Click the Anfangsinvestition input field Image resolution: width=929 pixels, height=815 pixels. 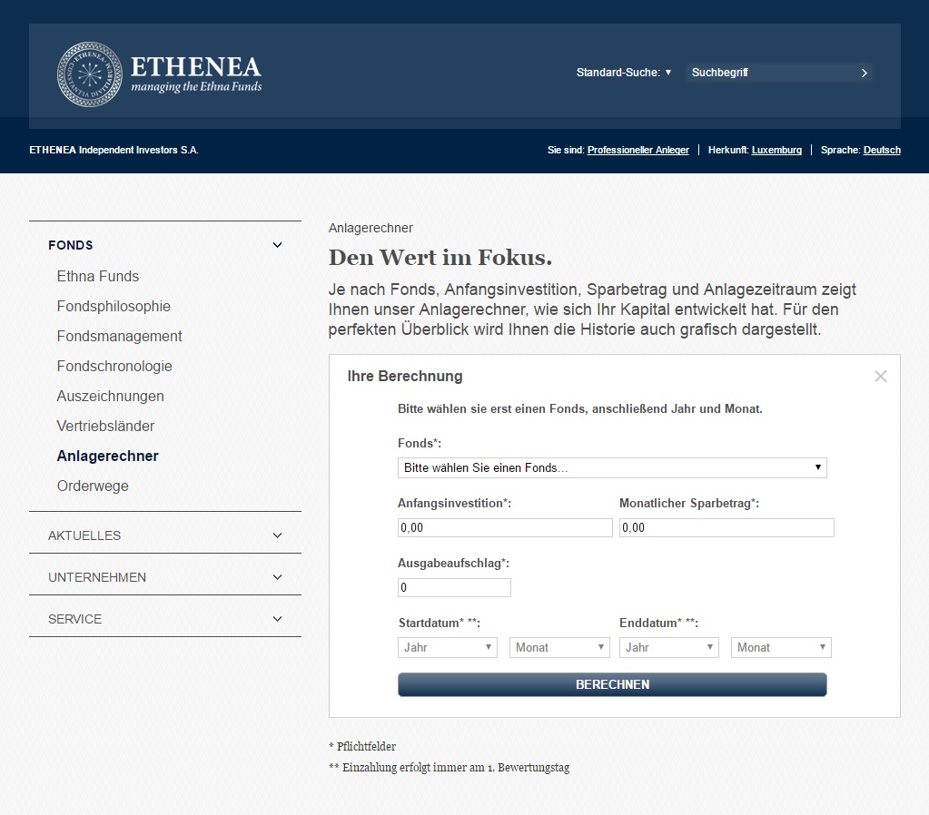505,527
